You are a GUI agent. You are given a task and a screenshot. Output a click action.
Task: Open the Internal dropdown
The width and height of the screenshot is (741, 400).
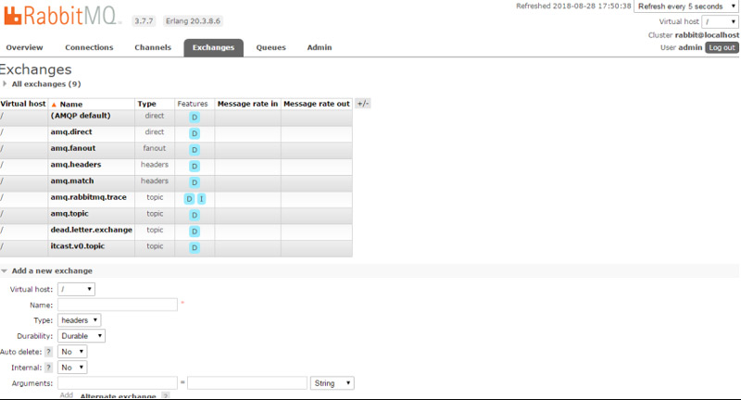point(72,368)
